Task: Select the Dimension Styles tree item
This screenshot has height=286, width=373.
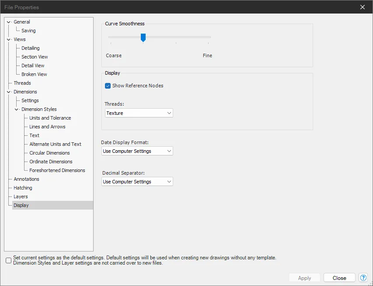Action: coord(39,109)
